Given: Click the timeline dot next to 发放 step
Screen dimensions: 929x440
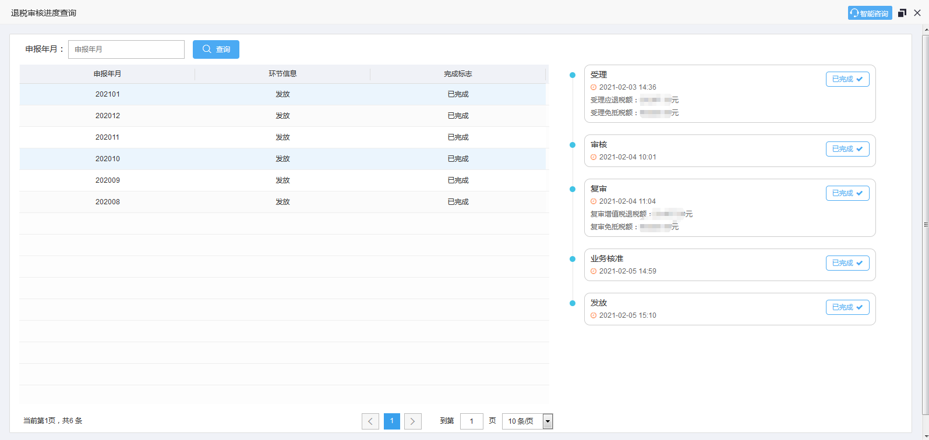Looking at the screenshot, I should 573,303.
